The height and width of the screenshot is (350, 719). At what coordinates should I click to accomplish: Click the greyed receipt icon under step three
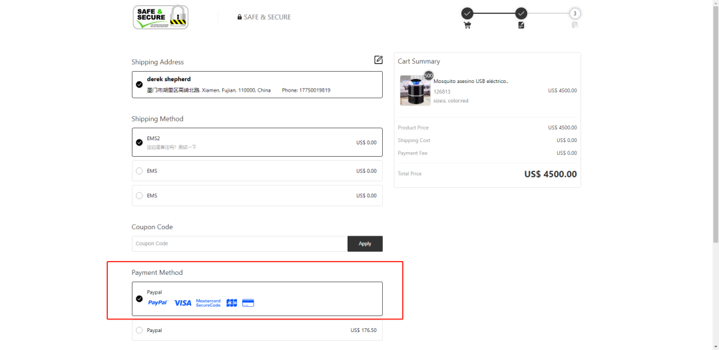(x=575, y=25)
